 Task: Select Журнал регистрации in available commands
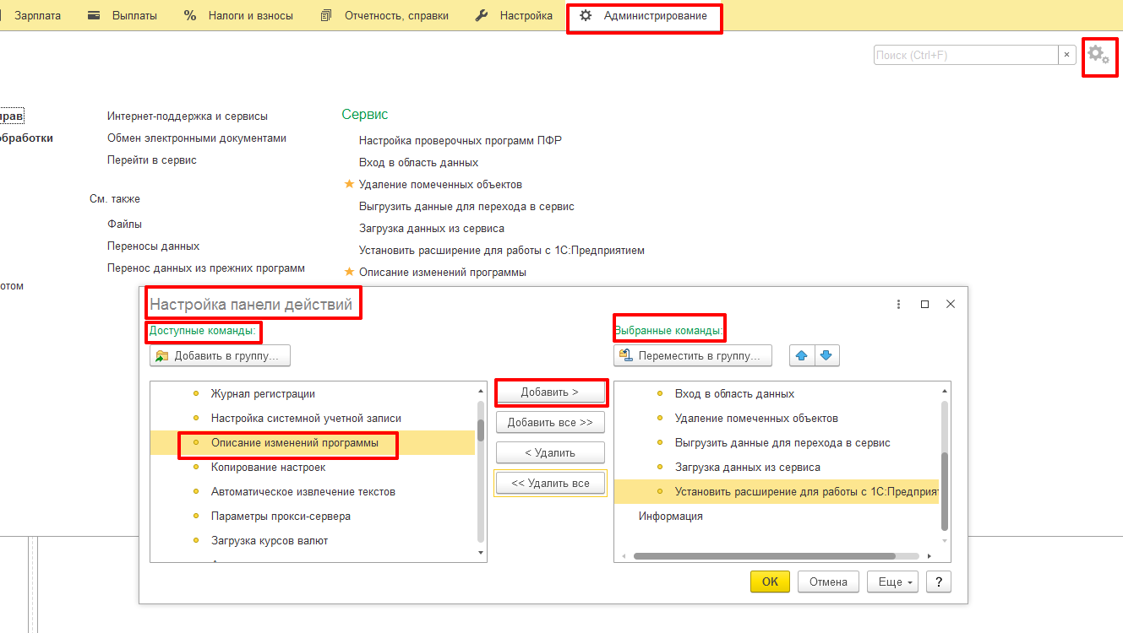click(263, 393)
